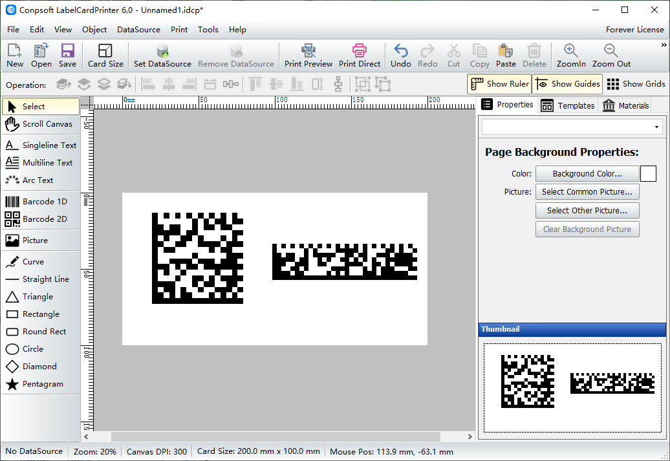Open the View menu
670x461 pixels.
63,30
